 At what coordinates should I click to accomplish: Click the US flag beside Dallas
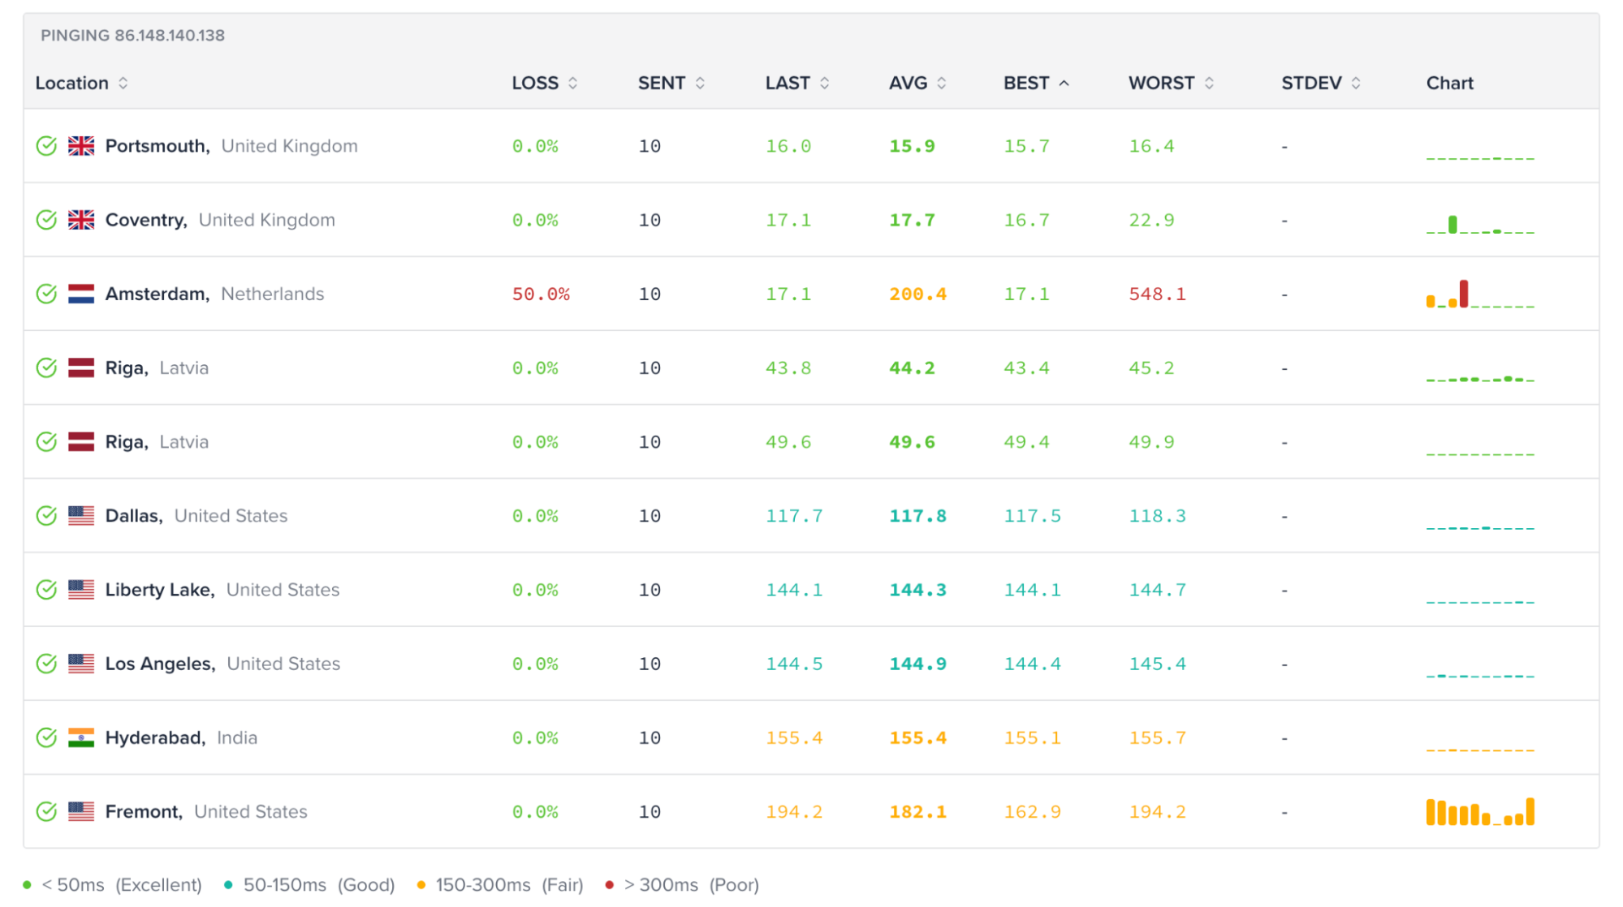81,516
